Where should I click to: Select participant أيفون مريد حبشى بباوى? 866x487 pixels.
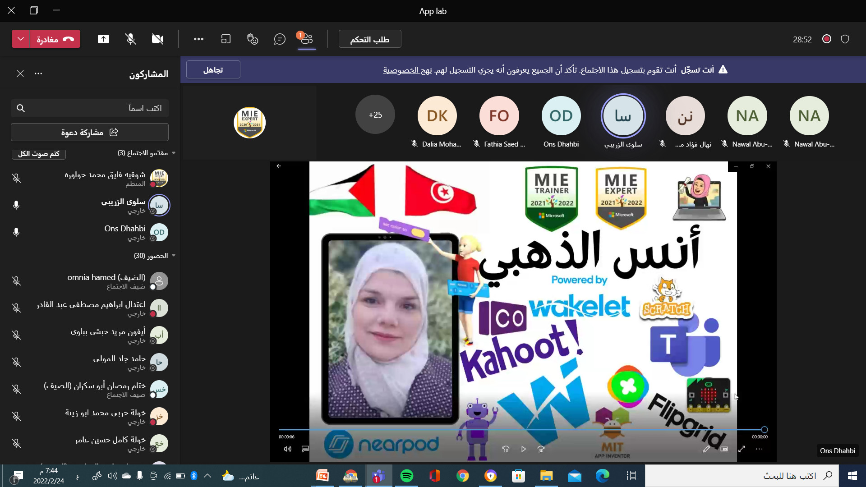point(90,335)
